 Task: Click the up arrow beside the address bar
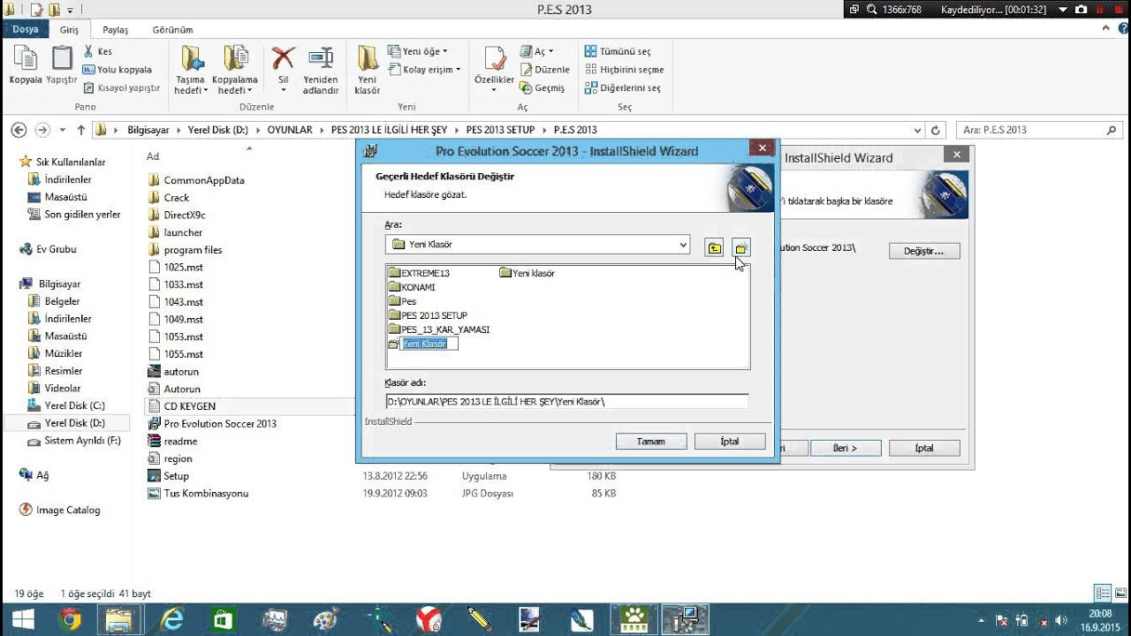[81, 130]
